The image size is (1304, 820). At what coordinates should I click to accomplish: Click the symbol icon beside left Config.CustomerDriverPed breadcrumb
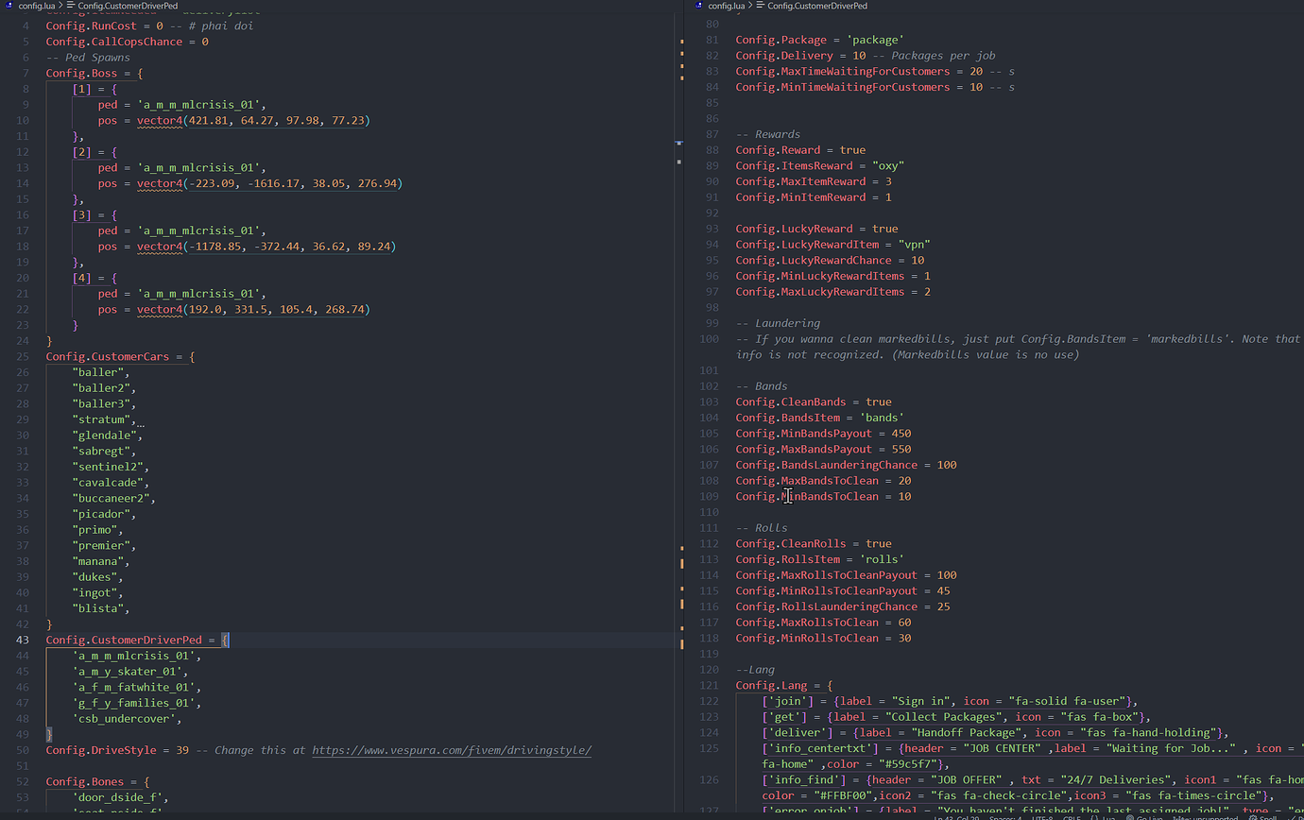pos(71,6)
